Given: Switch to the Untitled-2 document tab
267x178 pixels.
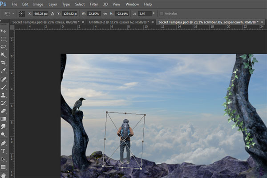Looking at the screenshot, I should [117, 21].
